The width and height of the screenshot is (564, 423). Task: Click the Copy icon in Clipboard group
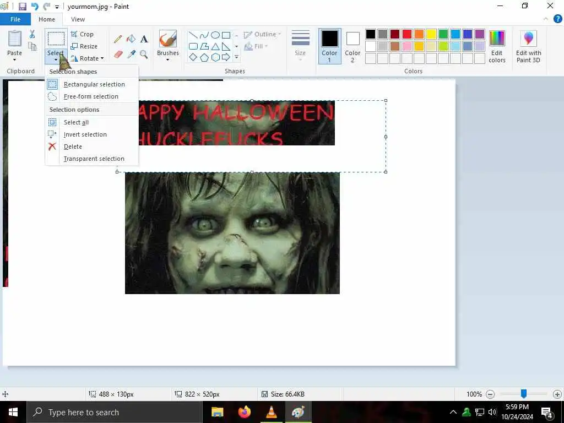pos(32,46)
